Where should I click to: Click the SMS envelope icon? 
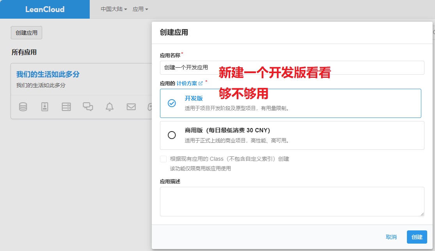[x=131, y=107]
